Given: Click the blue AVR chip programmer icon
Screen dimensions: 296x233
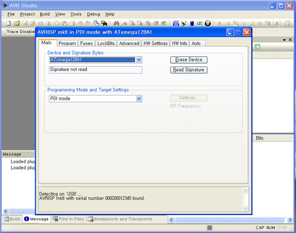Looking at the screenshot, I should tap(176, 23).
